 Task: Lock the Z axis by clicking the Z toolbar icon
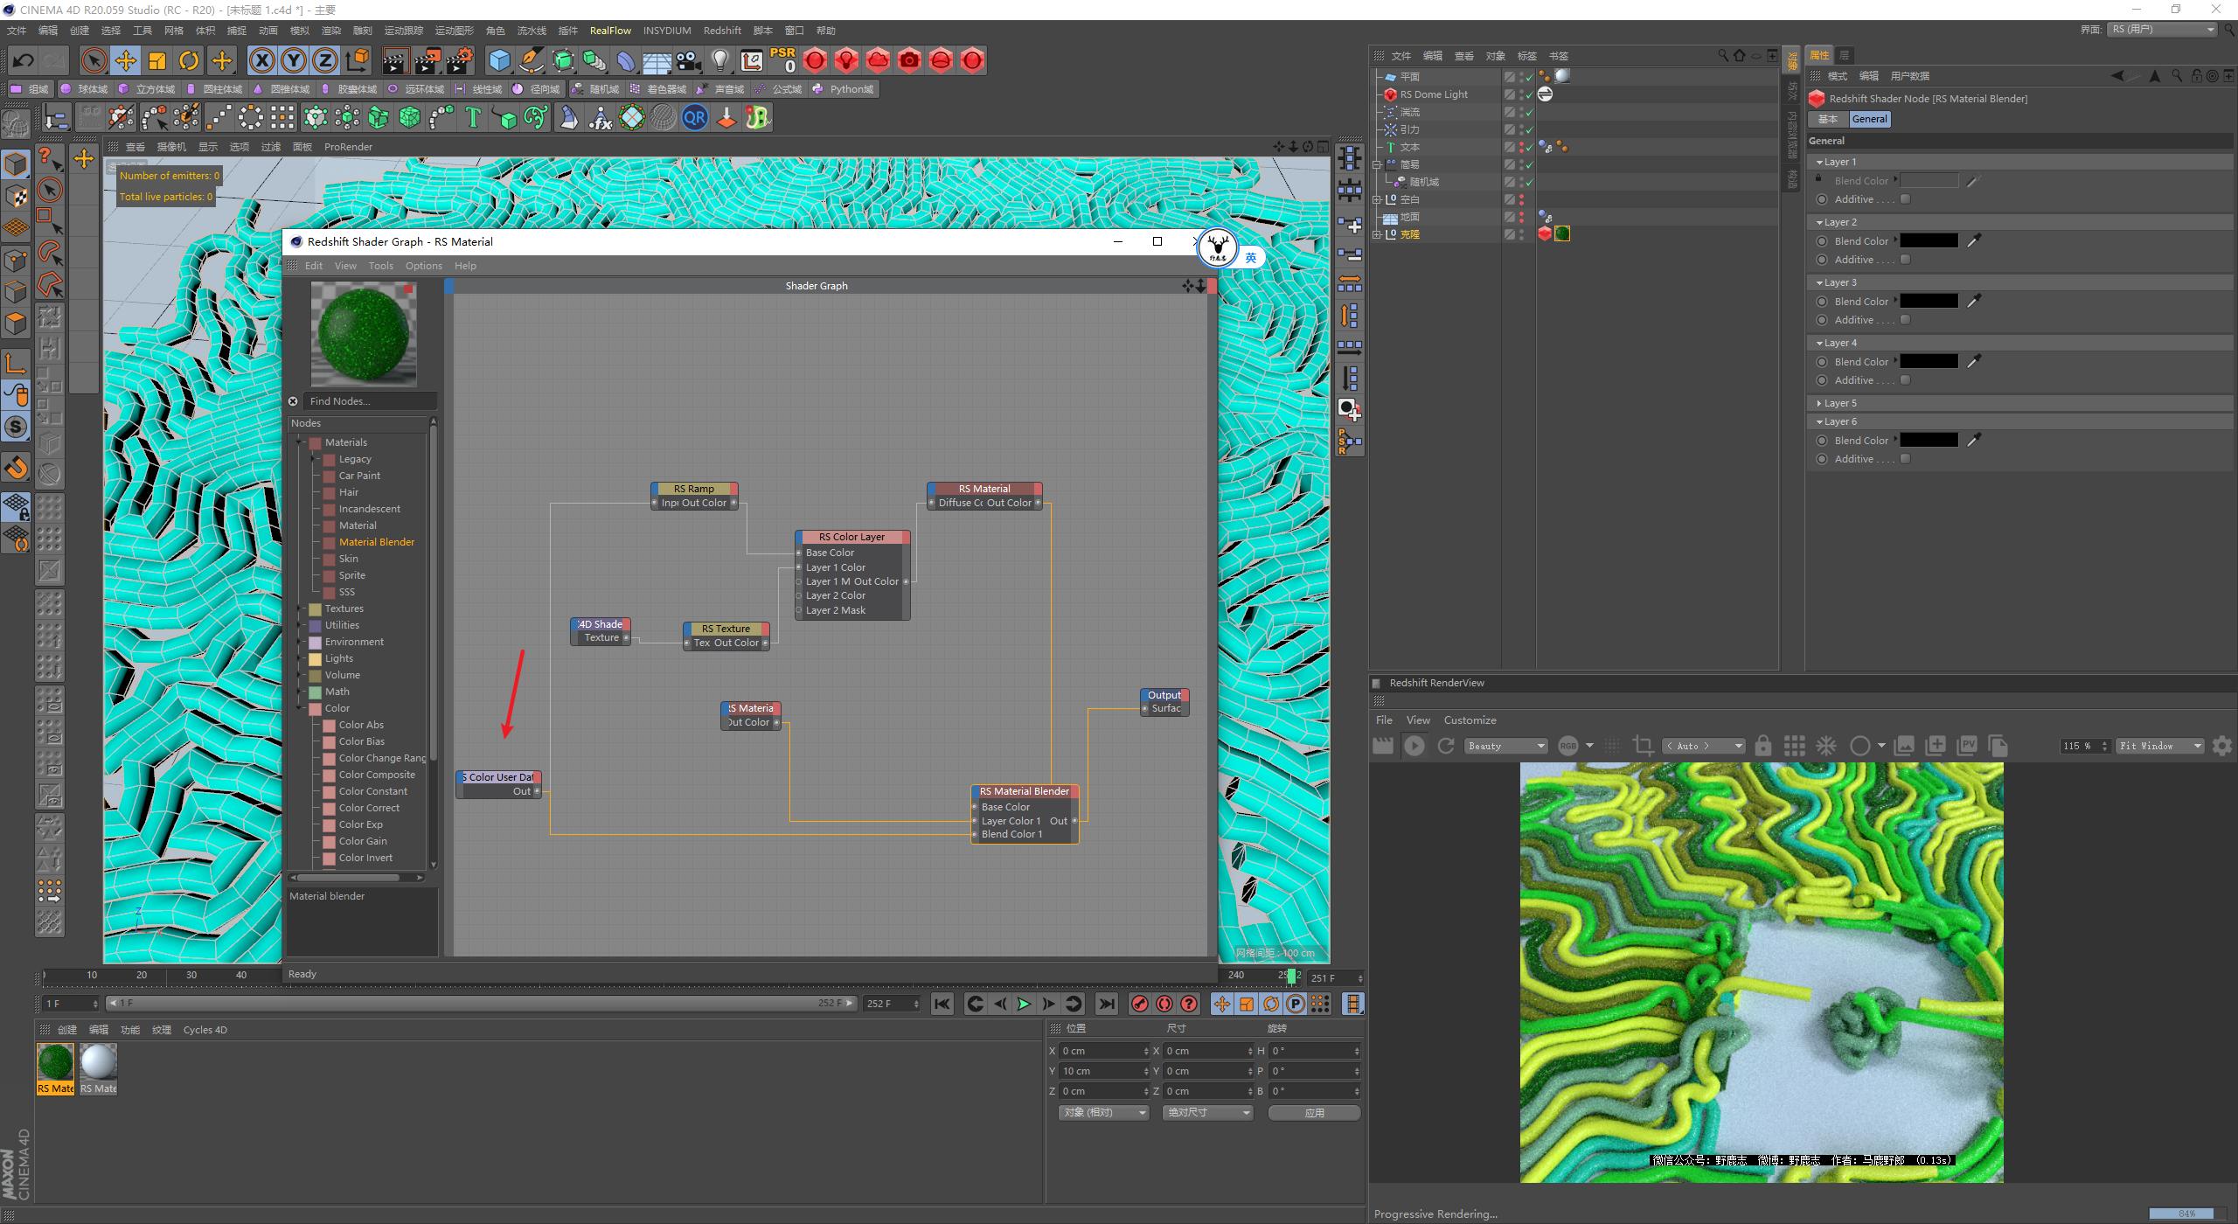[x=324, y=59]
